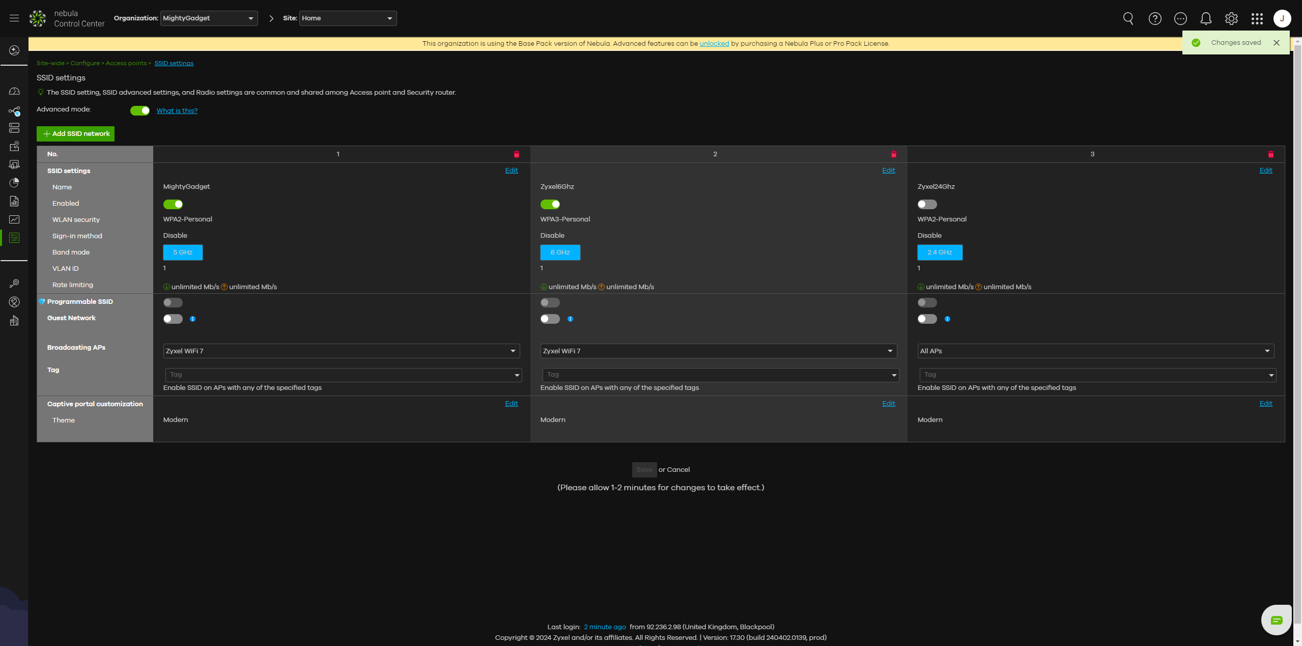Open the notifications bell icon
Screen dimensions: 1302x646
click(x=1205, y=19)
